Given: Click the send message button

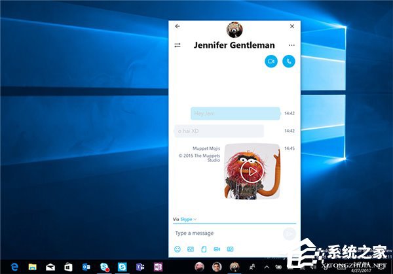Looking at the screenshot, I should pos(290,233).
